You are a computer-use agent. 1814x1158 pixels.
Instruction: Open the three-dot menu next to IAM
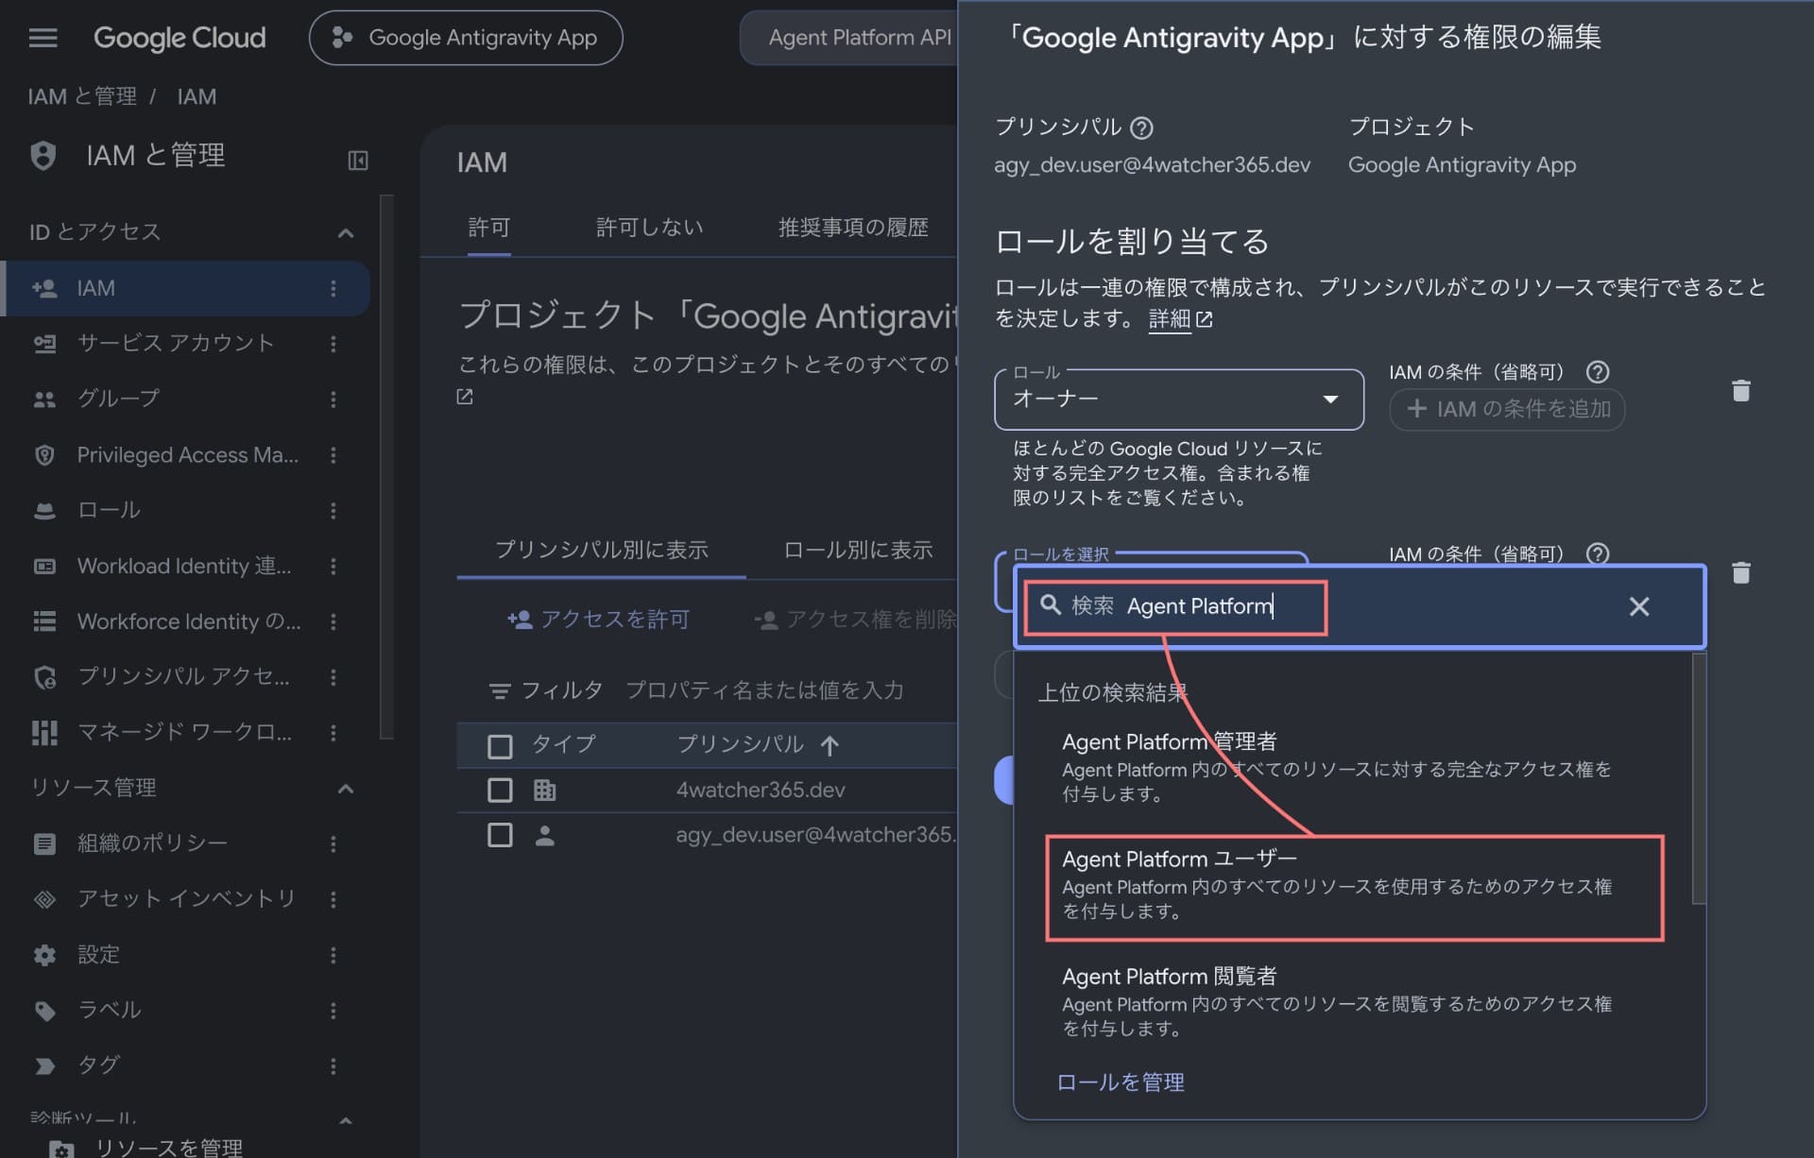334,289
